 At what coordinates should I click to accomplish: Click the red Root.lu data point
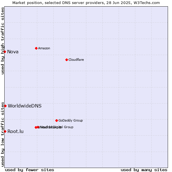pos(5,131)
